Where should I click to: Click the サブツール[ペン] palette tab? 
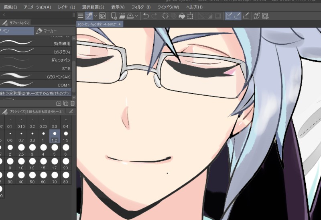coord(16,23)
